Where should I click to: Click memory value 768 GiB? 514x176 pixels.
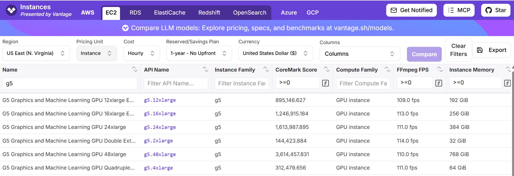tap(459, 154)
